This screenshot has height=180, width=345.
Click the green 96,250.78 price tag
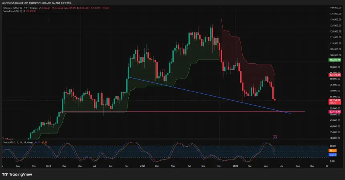tap(335, 60)
